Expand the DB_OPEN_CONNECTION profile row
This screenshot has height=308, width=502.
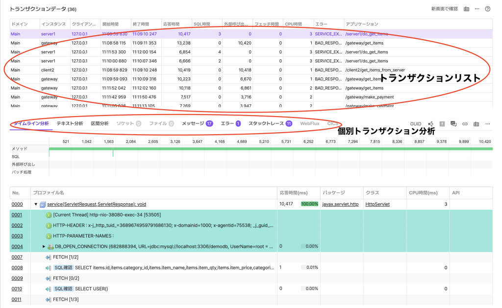[x=44, y=246]
